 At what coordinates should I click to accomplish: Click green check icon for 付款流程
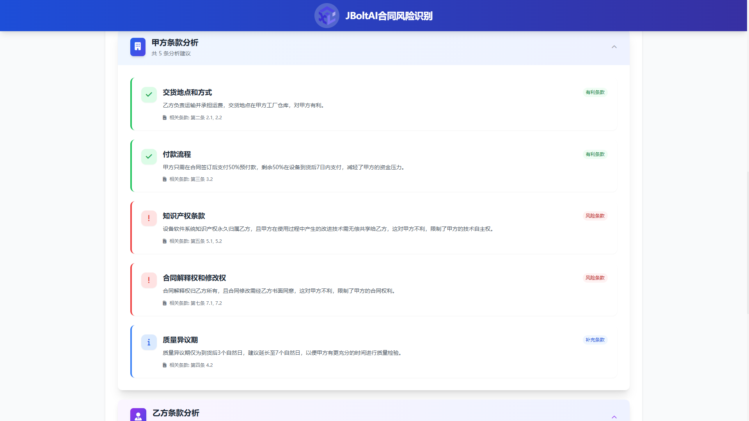coord(149,157)
